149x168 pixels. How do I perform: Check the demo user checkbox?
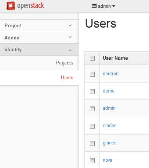coord(92,91)
